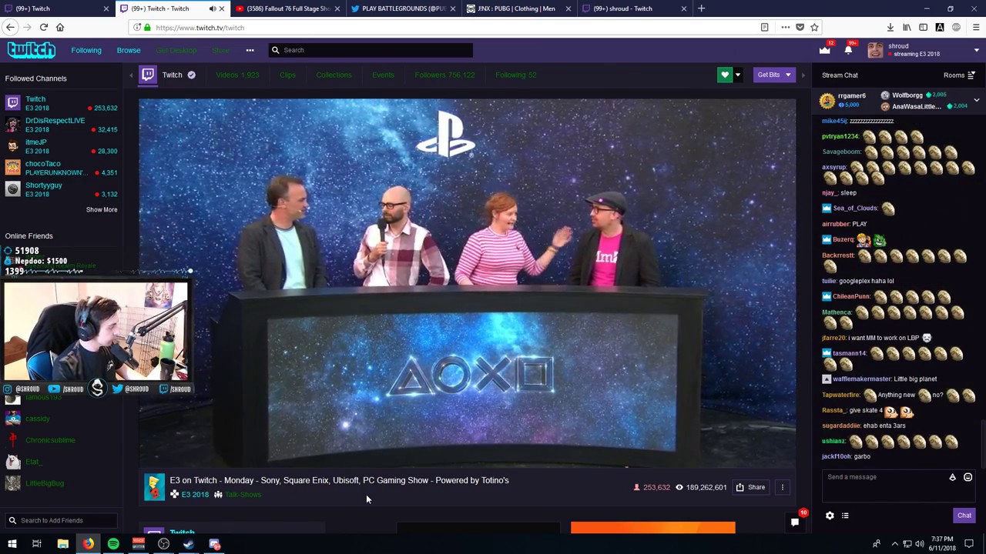The height and width of the screenshot is (554, 986).
Task: Toggle reader view icon
Action: 764,27
